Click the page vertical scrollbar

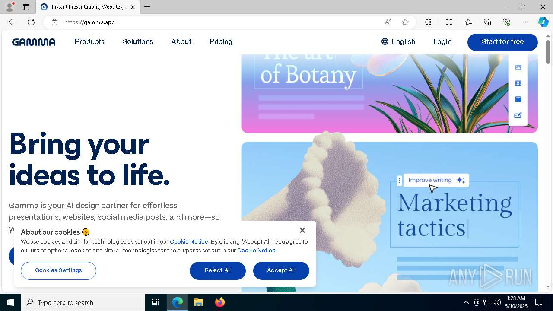(548, 52)
